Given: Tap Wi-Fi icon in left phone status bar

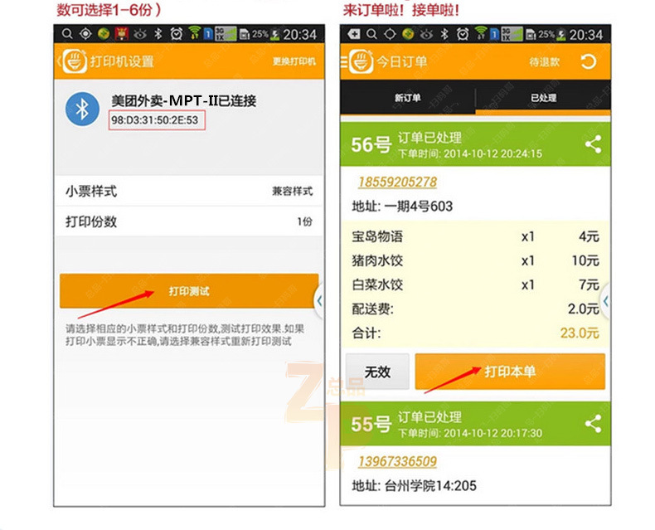Looking at the screenshot, I should [194, 33].
